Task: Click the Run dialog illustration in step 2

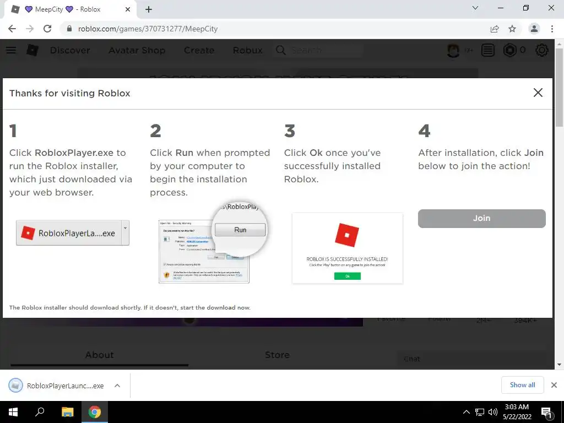Action: (x=213, y=243)
